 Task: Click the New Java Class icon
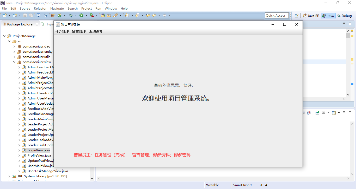[59, 16]
